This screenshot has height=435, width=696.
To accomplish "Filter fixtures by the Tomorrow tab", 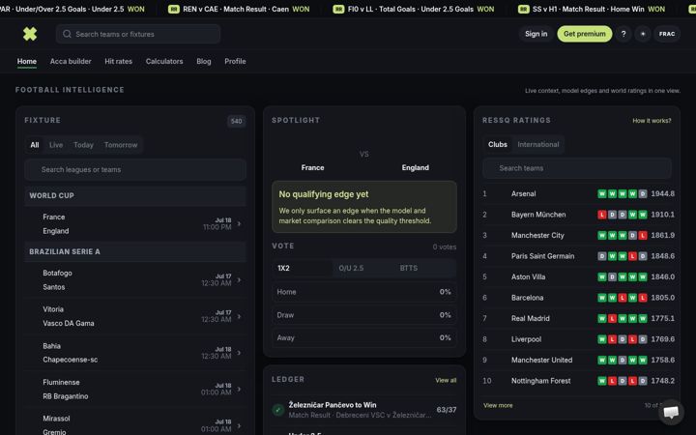I will [121, 145].
